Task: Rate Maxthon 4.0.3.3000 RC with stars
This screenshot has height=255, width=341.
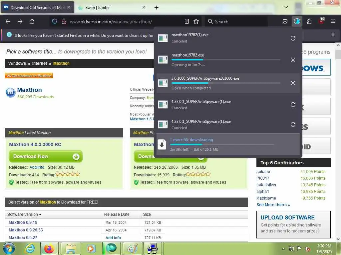Action: point(68,174)
